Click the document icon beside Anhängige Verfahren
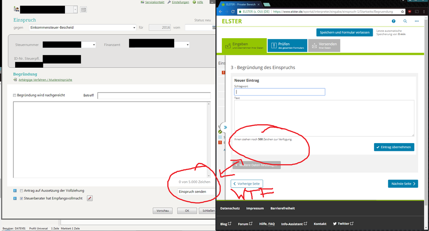 pyautogui.click(x=15, y=80)
